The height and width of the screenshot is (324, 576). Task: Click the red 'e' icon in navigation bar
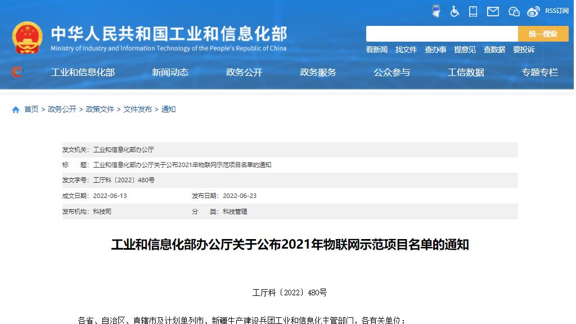click(x=17, y=72)
